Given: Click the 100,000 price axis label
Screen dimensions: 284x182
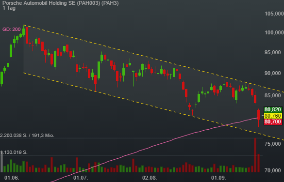Looking at the screenshot, I should [274, 32].
